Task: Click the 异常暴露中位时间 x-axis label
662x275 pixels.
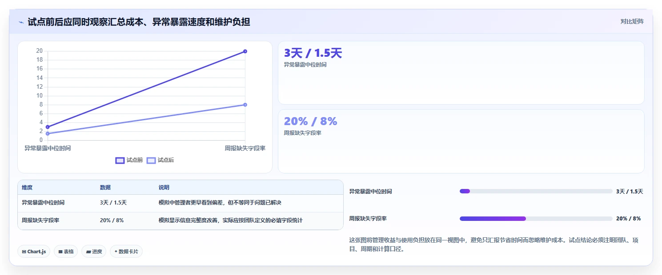Action: pos(48,148)
